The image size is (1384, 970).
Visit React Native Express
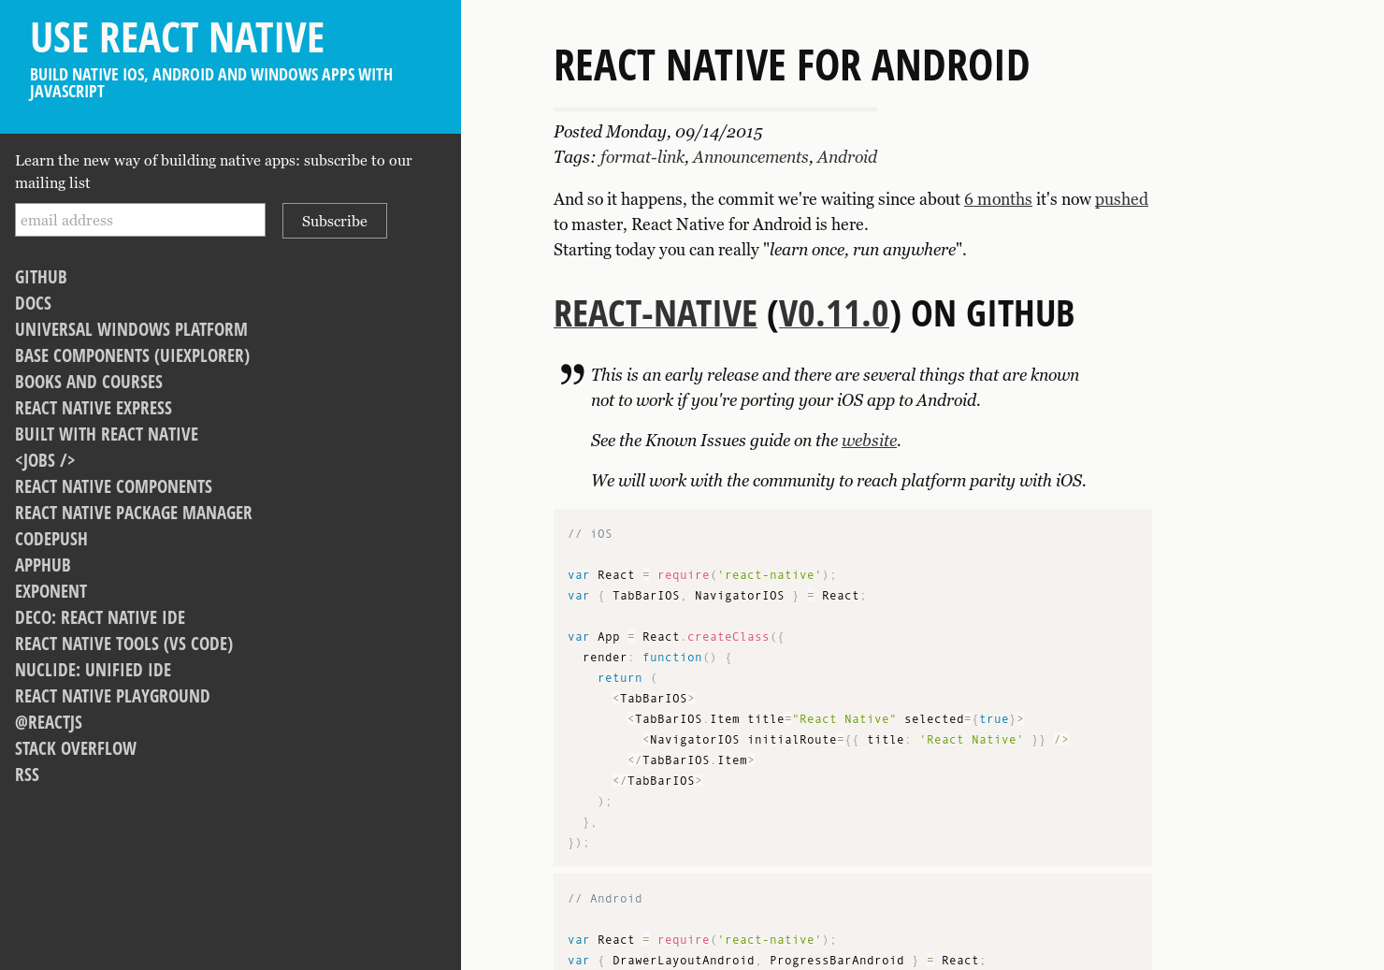(x=94, y=408)
